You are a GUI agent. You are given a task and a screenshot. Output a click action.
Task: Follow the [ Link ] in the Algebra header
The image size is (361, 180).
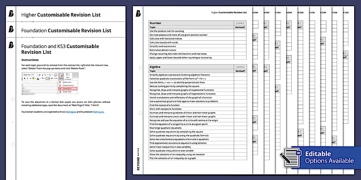[240, 67]
